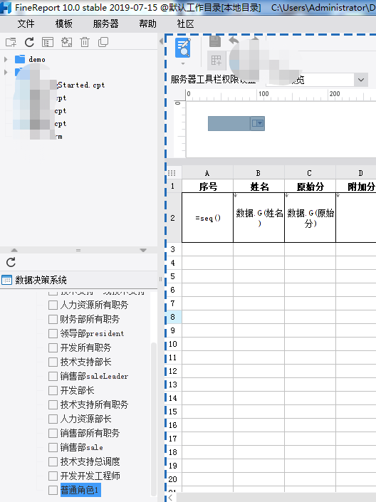This screenshot has height=502, width=376.
Task: Click the delete trash icon
Action: point(85,42)
